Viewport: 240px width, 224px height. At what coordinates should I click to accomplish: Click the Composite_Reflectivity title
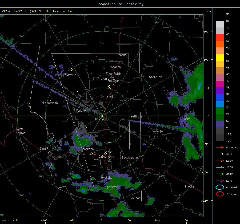pos(120,4)
